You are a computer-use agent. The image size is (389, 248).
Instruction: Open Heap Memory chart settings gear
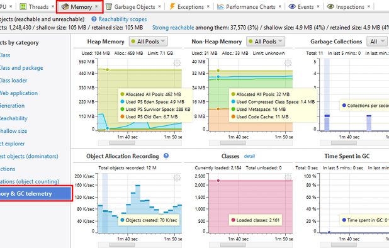177,63
